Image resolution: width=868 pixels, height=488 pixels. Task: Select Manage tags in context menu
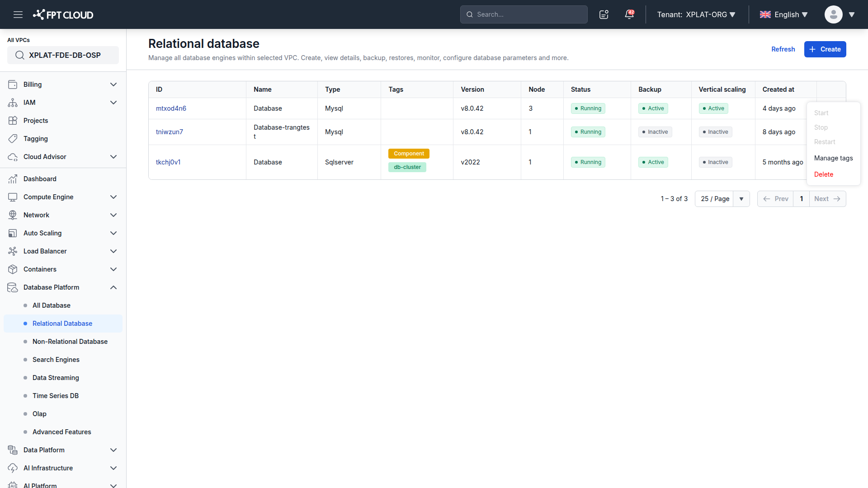(x=833, y=158)
